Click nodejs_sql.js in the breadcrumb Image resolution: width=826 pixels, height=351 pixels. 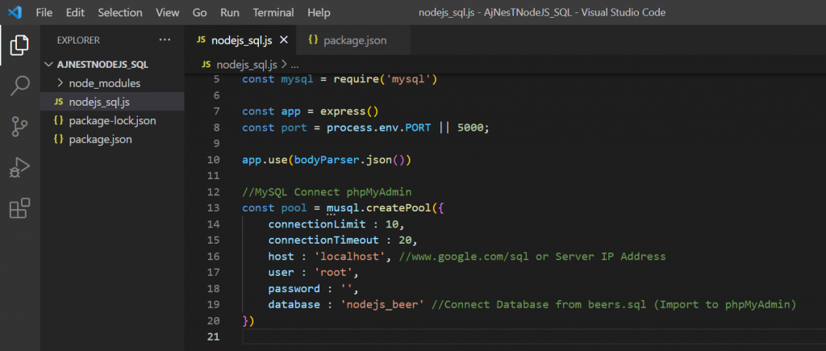pyautogui.click(x=246, y=65)
